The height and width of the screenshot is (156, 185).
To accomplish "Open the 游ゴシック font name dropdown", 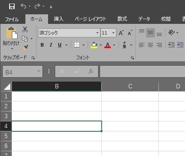I will [x=97, y=33].
